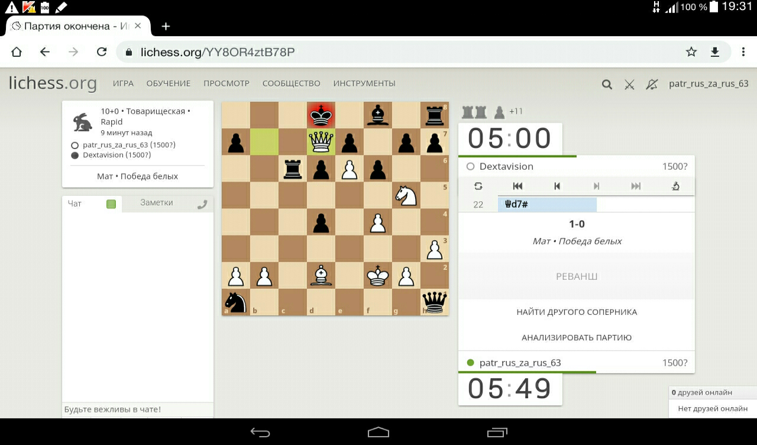Open the СООБЩЕСТВО menu

tap(292, 83)
